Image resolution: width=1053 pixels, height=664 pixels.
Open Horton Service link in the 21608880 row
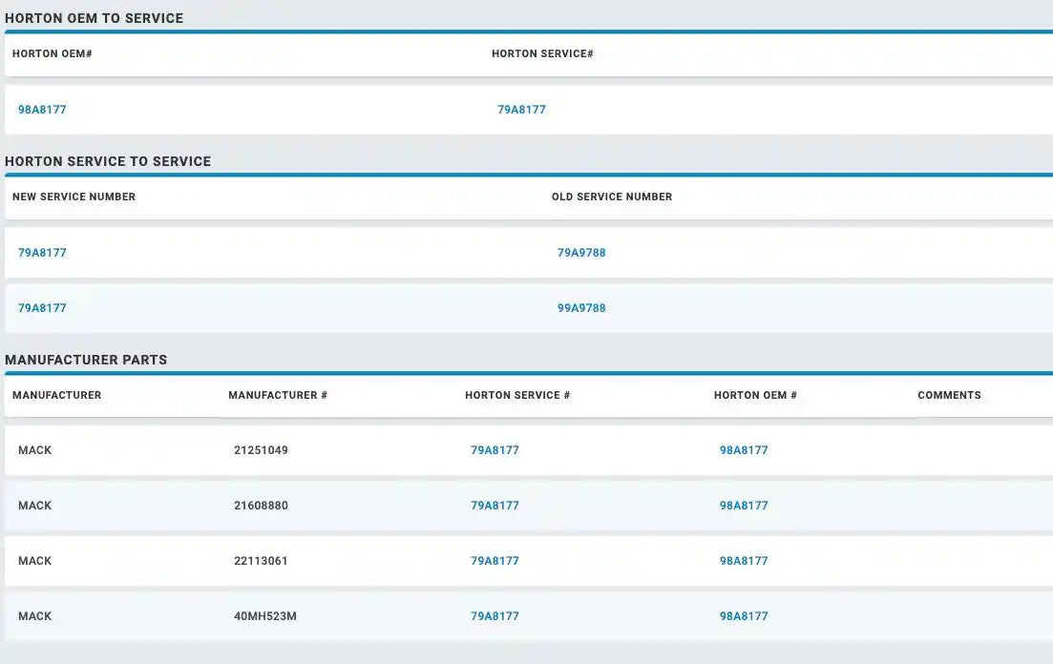pyautogui.click(x=495, y=506)
